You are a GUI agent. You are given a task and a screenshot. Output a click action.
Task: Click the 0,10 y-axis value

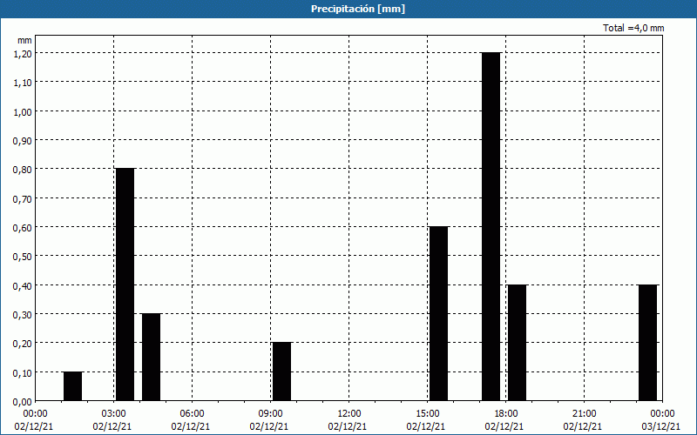tap(23, 372)
